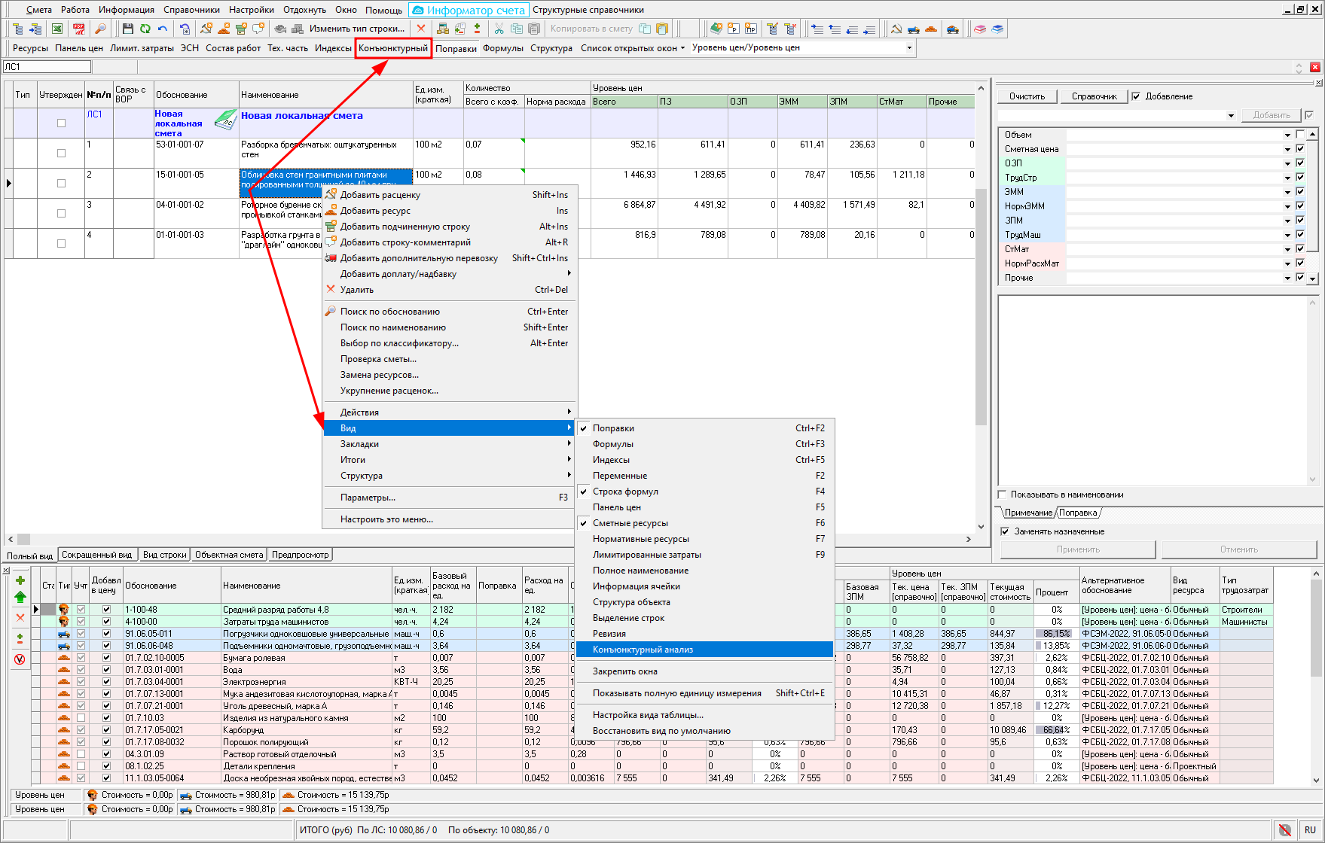Image resolution: width=1325 pixels, height=843 pixels.
Task: Click the magnifier search icon in toolbar
Action: [x=100, y=29]
